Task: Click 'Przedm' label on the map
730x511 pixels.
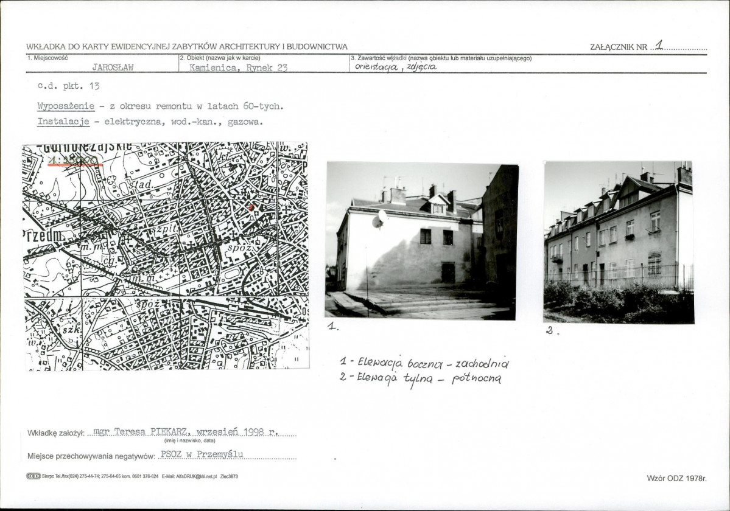Action: [x=42, y=237]
